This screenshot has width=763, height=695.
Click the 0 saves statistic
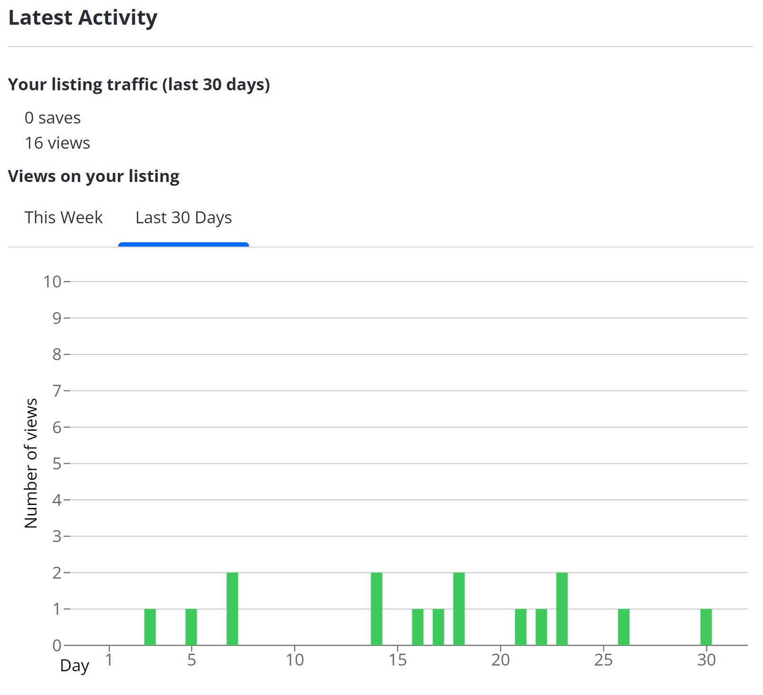[53, 118]
